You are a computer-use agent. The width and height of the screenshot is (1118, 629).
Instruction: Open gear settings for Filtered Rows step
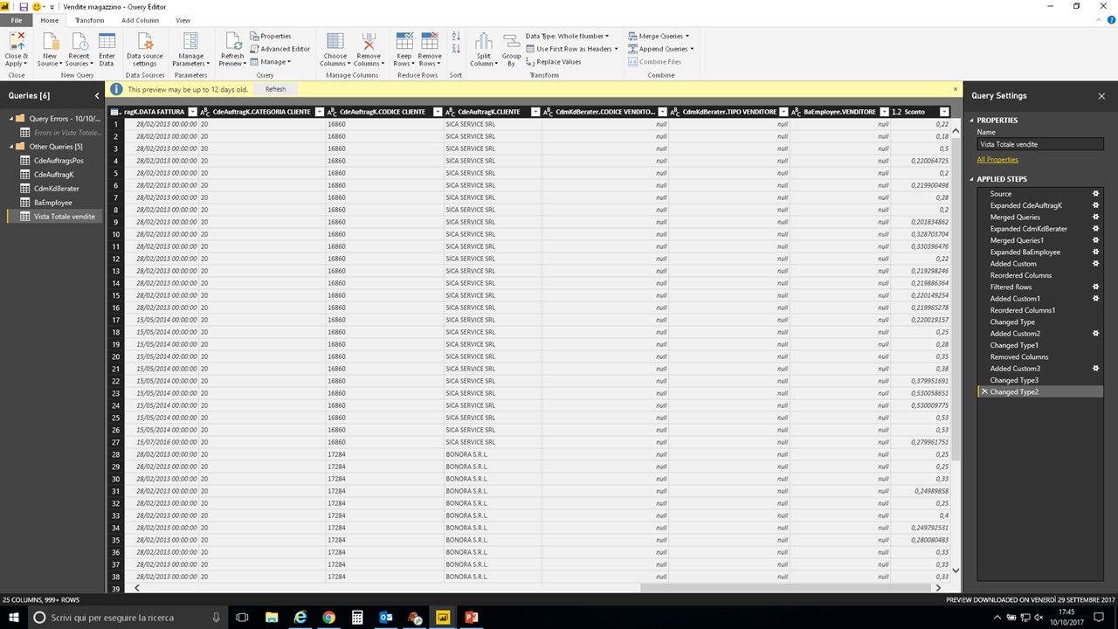pos(1096,287)
